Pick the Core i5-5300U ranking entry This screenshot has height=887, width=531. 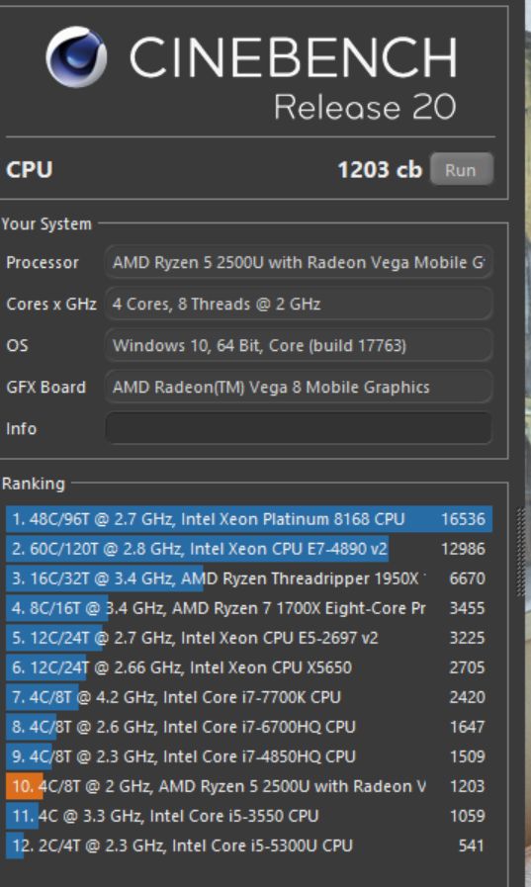pos(249,845)
